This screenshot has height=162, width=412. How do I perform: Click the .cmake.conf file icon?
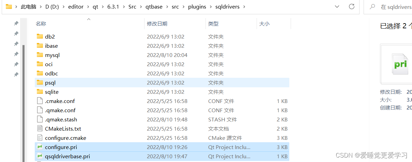point(40,101)
